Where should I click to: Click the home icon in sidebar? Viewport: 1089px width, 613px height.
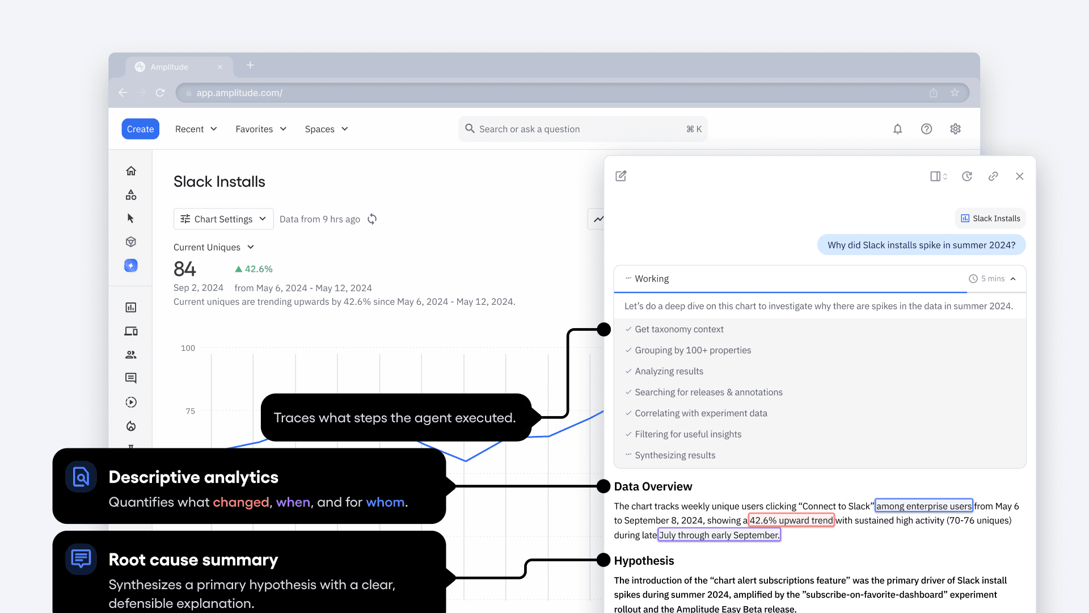[x=131, y=171]
